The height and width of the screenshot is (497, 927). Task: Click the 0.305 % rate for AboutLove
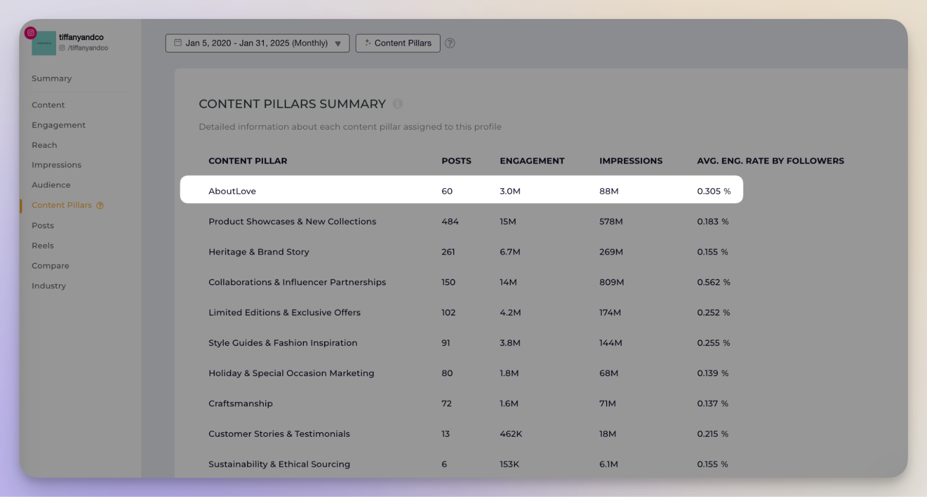tap(714, 191)
